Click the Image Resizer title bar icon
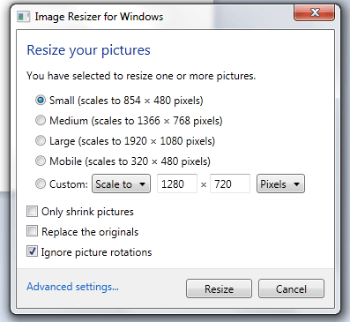The image size is (350, 322). 23,17
